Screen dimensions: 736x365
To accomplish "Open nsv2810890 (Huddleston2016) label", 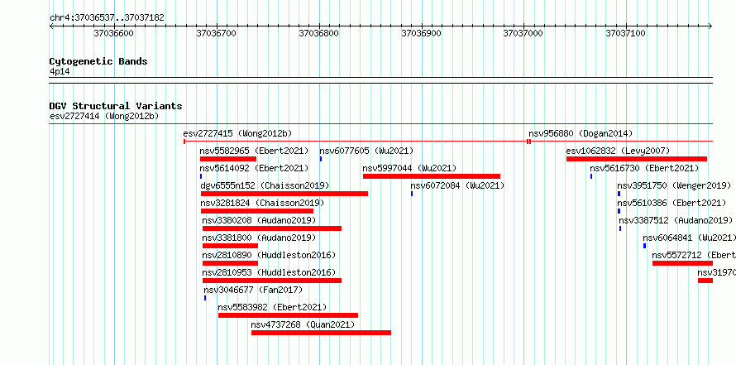I will [269, 255].
